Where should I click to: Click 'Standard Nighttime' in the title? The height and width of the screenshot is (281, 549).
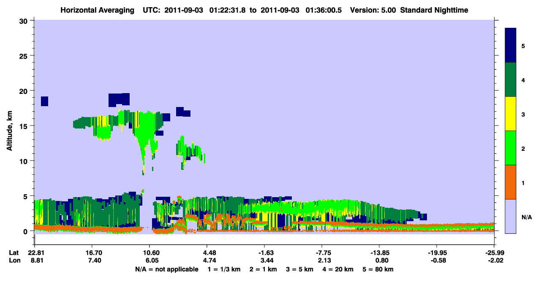[434, 10]
